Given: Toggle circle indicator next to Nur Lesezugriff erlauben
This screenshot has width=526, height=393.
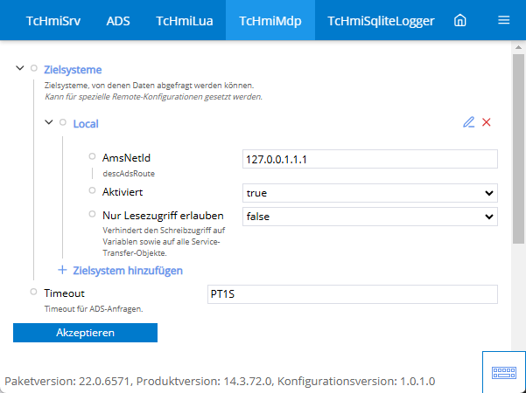Looking at the screenshot, I should (92, 214).
